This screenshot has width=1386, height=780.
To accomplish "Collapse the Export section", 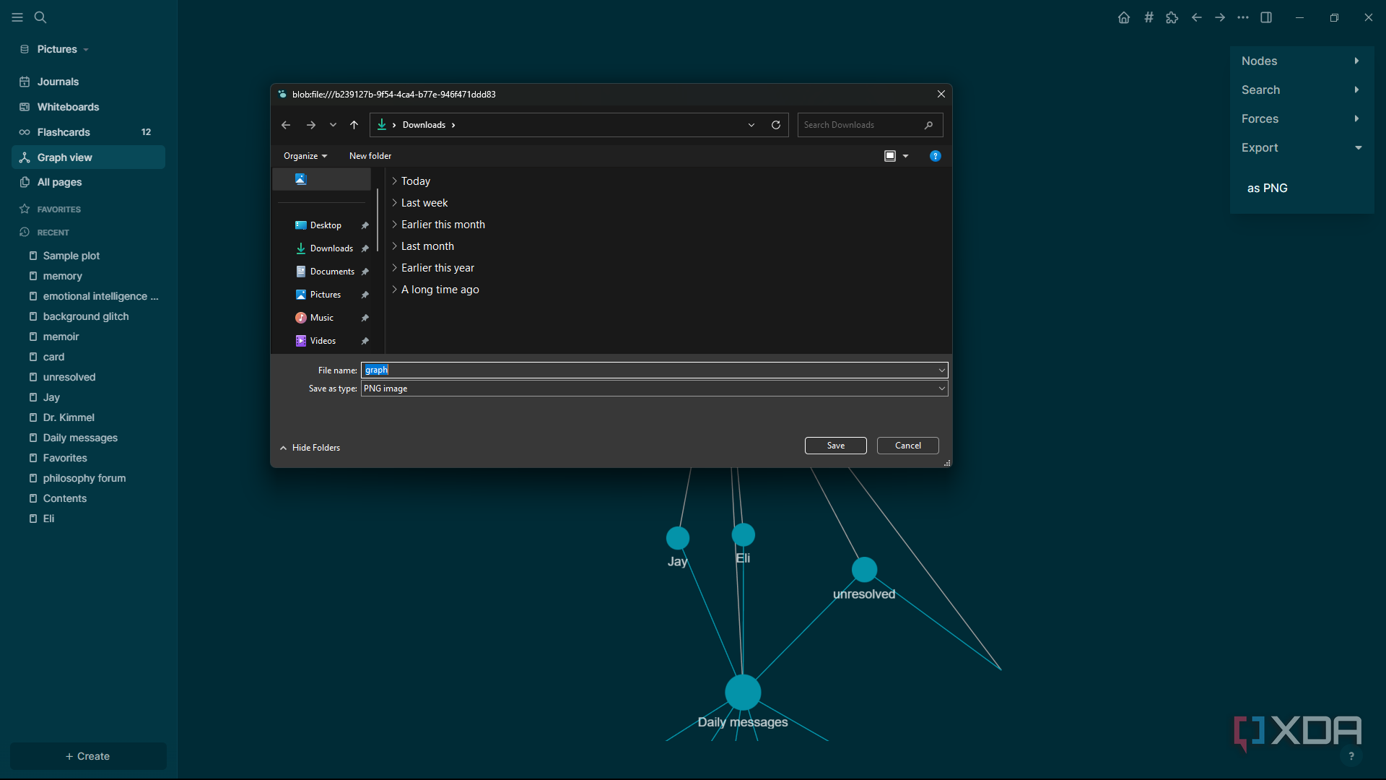I will click(x=1302, y=148).
